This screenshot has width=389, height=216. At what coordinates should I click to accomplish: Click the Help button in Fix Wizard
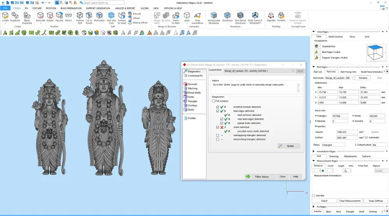(296, 177)
